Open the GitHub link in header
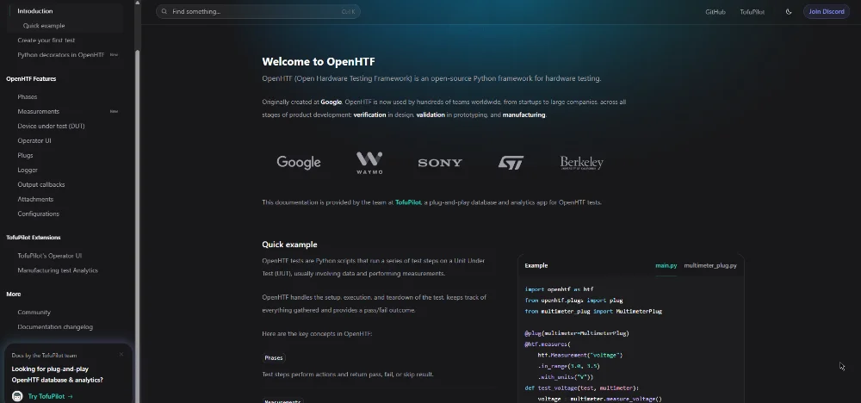Image resolution: width=861 pixels, height=403 pixels. tap(715, 12)
